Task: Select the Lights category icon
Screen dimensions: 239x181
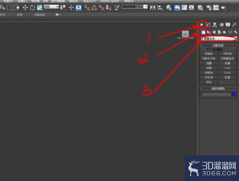Action: point(214,32)
